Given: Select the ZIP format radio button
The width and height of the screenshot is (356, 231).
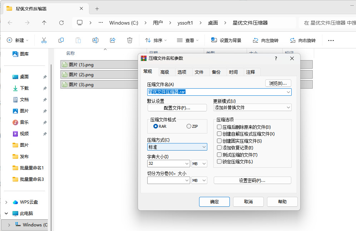Looking at the screenshot, I should coord(189,126).
